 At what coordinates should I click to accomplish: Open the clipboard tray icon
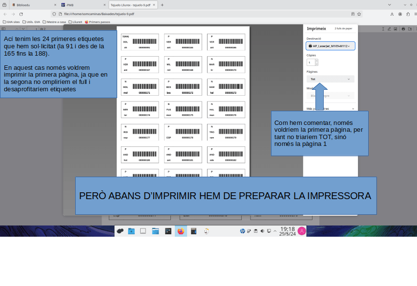[255, 231]
